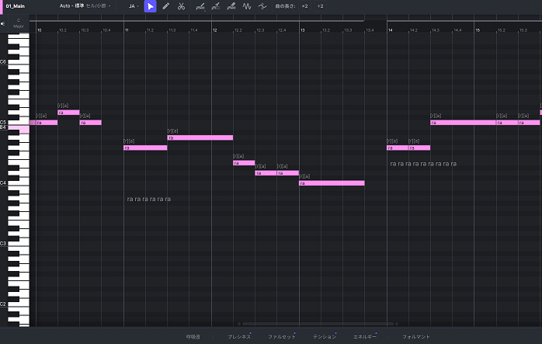Select the scissors split tool
The height and width of the screenshot is (344, 542).
point(181,6)
